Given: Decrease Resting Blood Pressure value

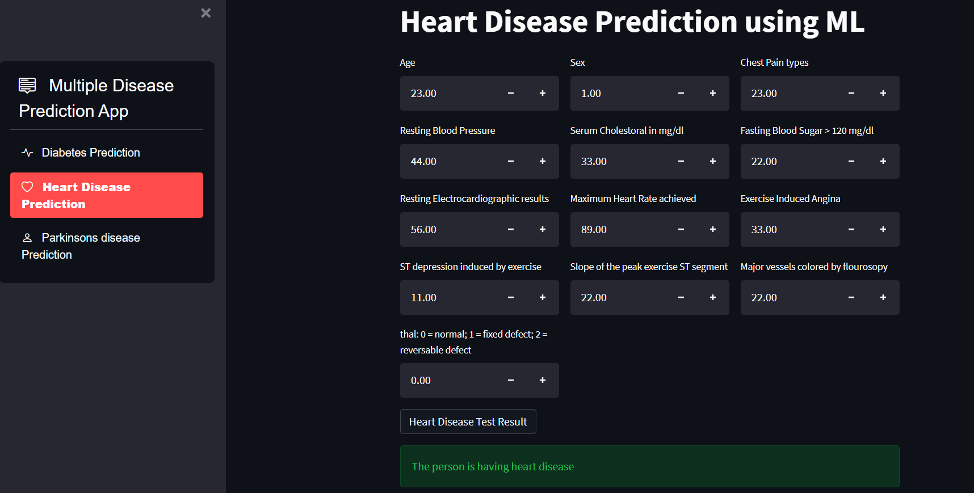Looking at the screenshot, I should [510, 161].
